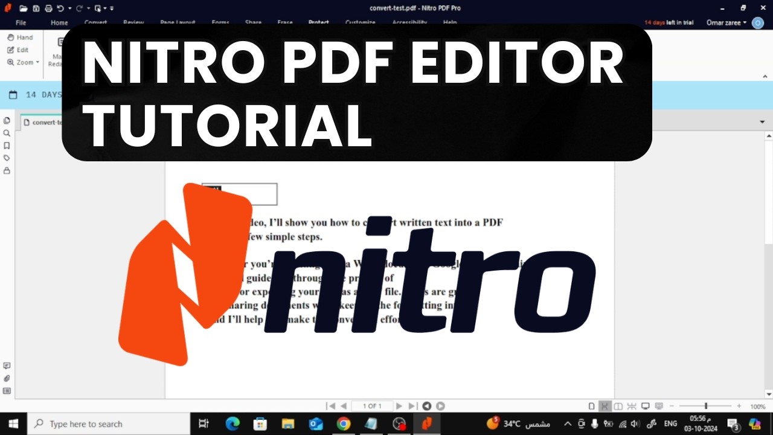Click the reading mode status bar icon

pyautogui.click(x=659, y=407)
